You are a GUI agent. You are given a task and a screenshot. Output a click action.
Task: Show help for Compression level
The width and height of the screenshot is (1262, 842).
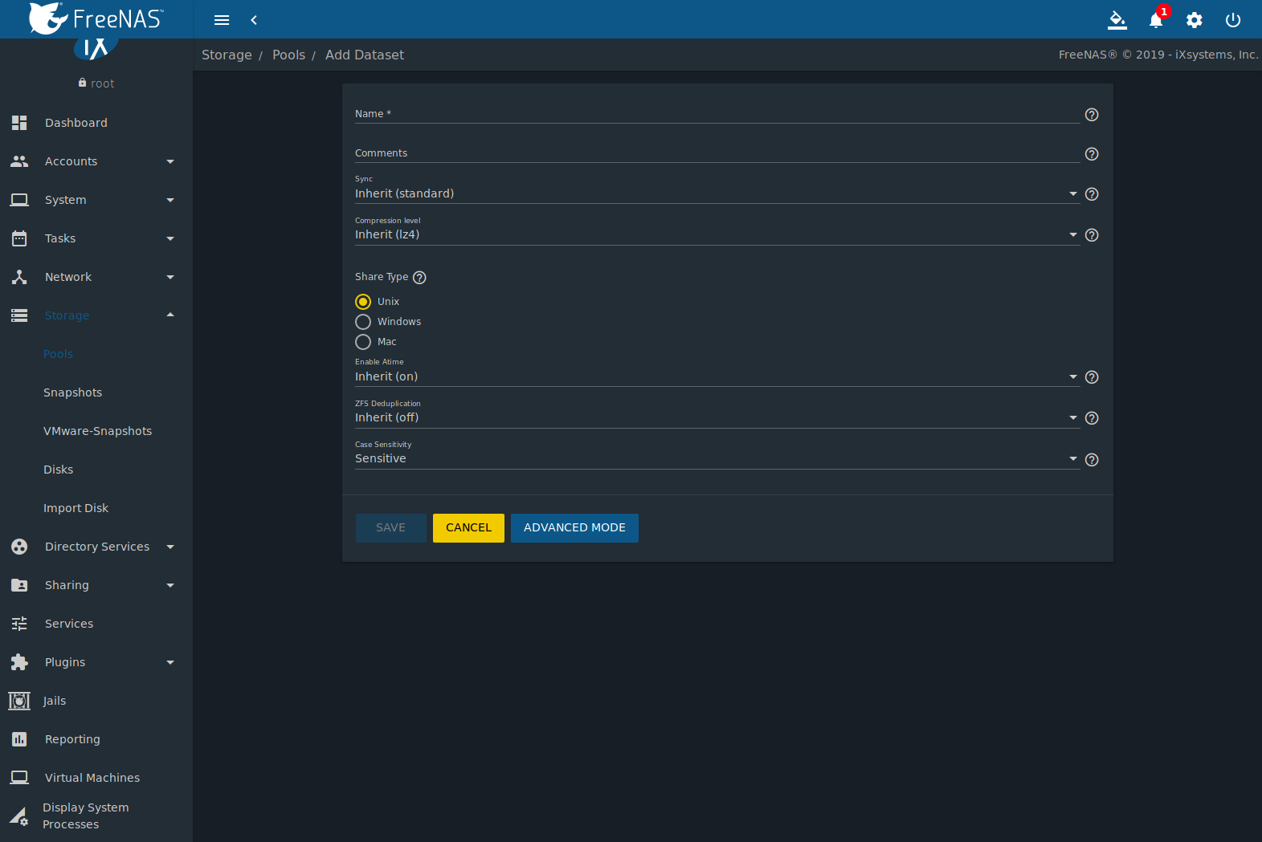point(1092,235)
